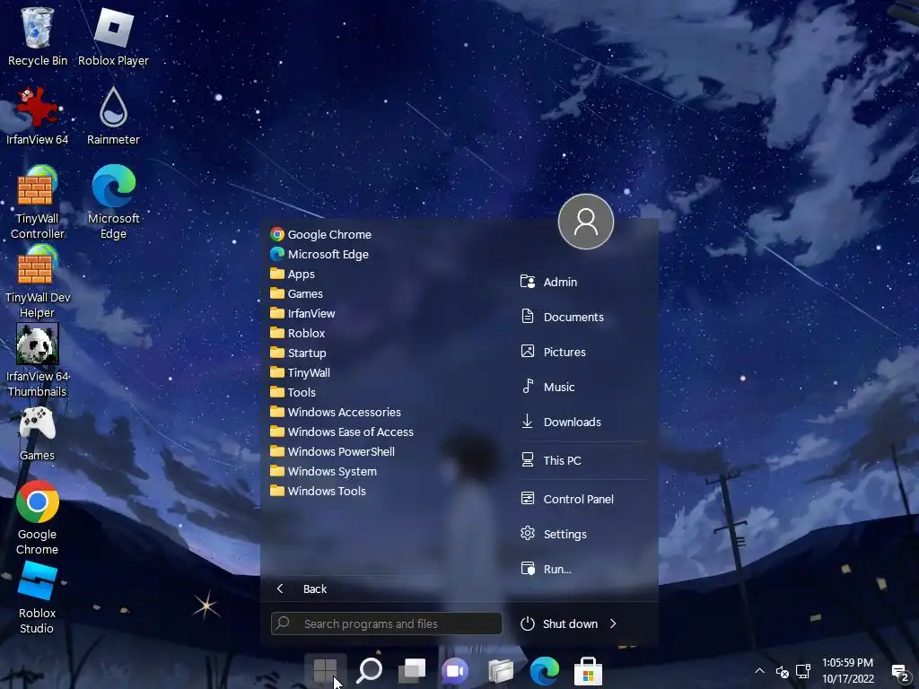The width and height of the screenshot is (919, 689).
Task: Launch Google Chrome from Start menu
Action: pyautogui.click(x=321, y=234)
